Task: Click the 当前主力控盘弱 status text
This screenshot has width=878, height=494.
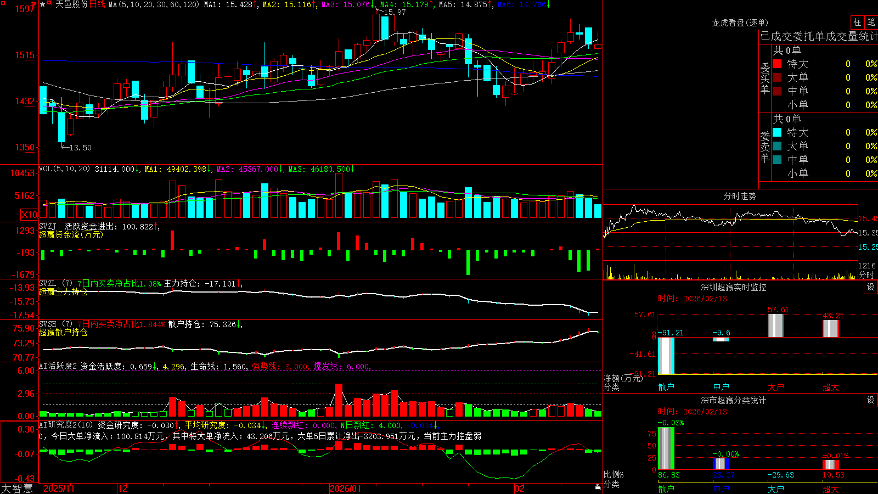Action: coord(453,436)
